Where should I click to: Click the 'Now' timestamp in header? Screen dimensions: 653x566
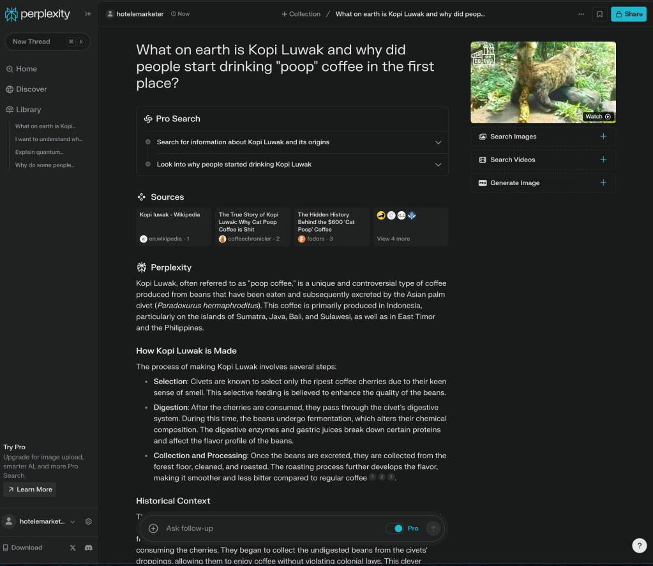point(180,14)
